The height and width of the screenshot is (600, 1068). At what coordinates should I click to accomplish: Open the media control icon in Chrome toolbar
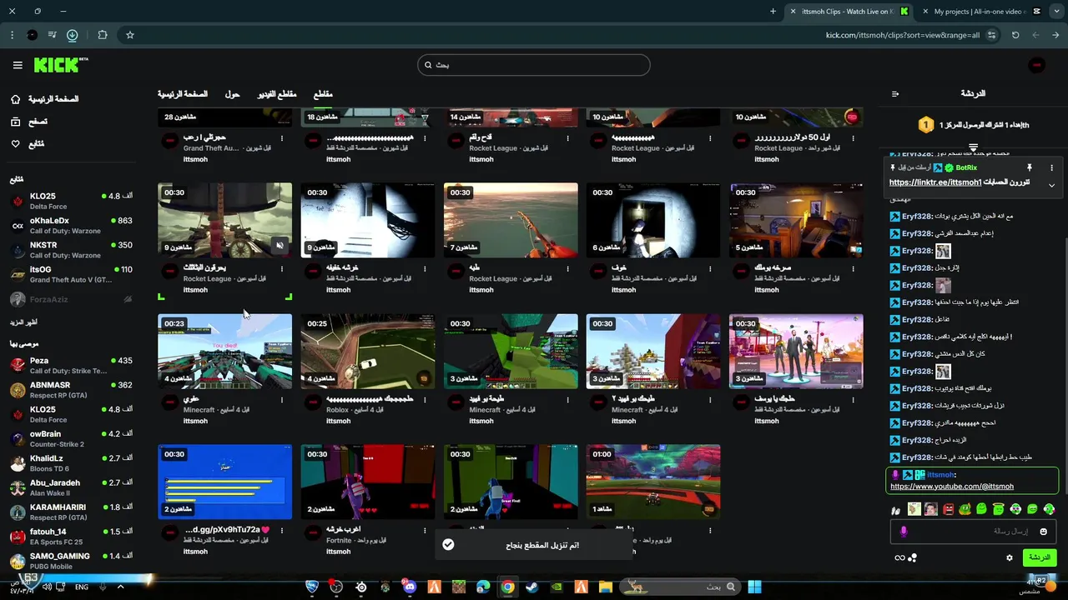pos(53,35)
